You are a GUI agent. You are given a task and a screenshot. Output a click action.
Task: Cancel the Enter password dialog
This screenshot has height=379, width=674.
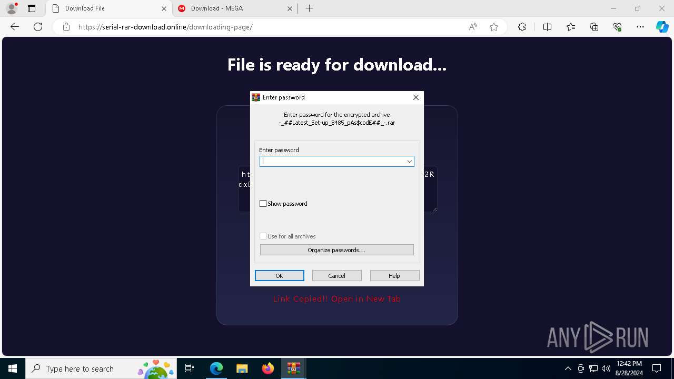pos(336,276)
